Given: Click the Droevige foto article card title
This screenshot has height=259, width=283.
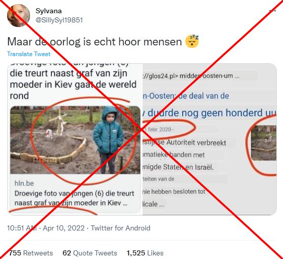Looking at the screenshot, I should pyautogui.click(x=74, y=198).
